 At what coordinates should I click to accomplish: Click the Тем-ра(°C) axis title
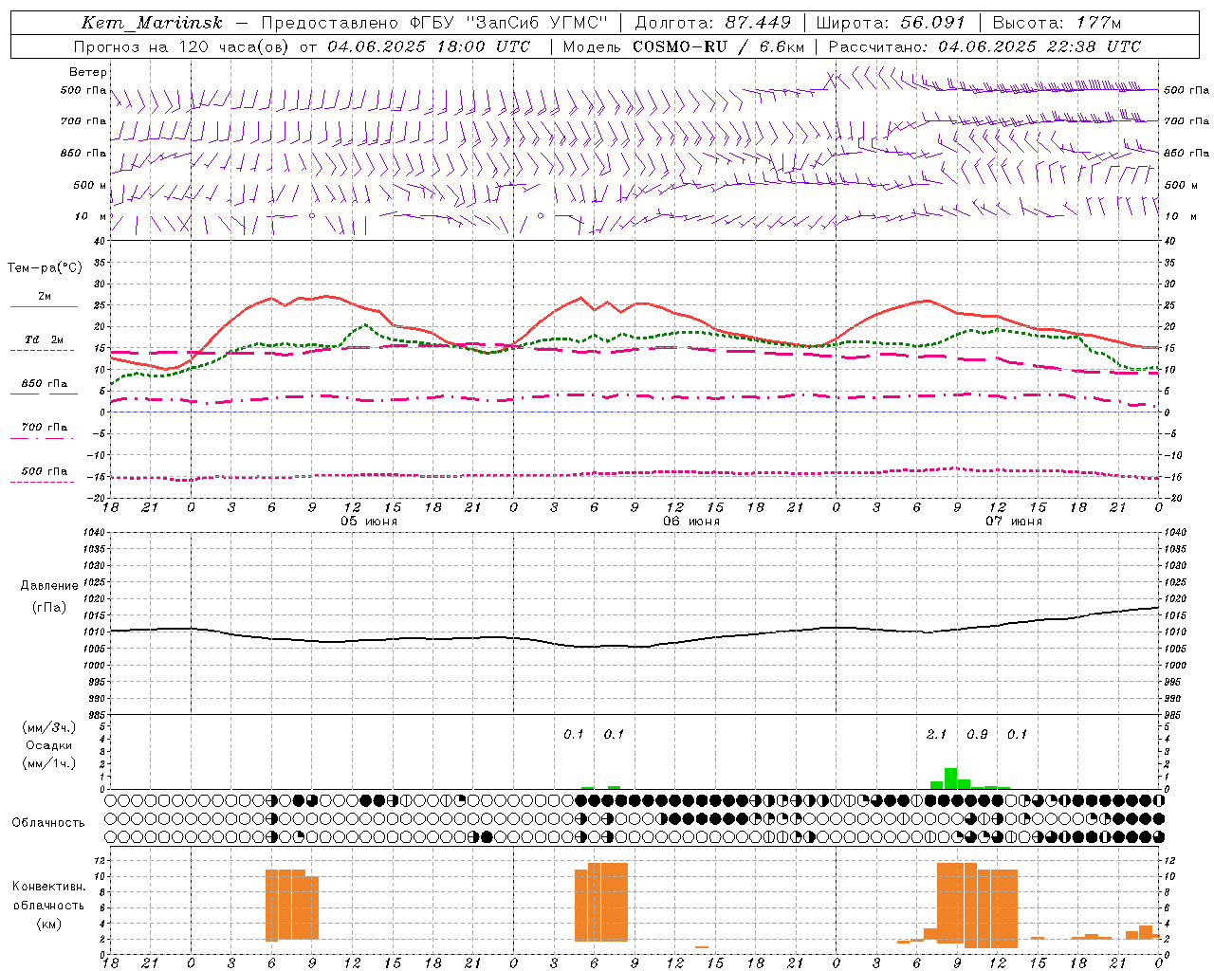coord(45,268)
